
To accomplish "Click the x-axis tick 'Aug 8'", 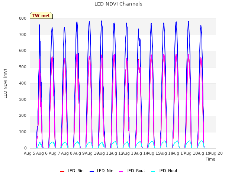I will point(67,153).
